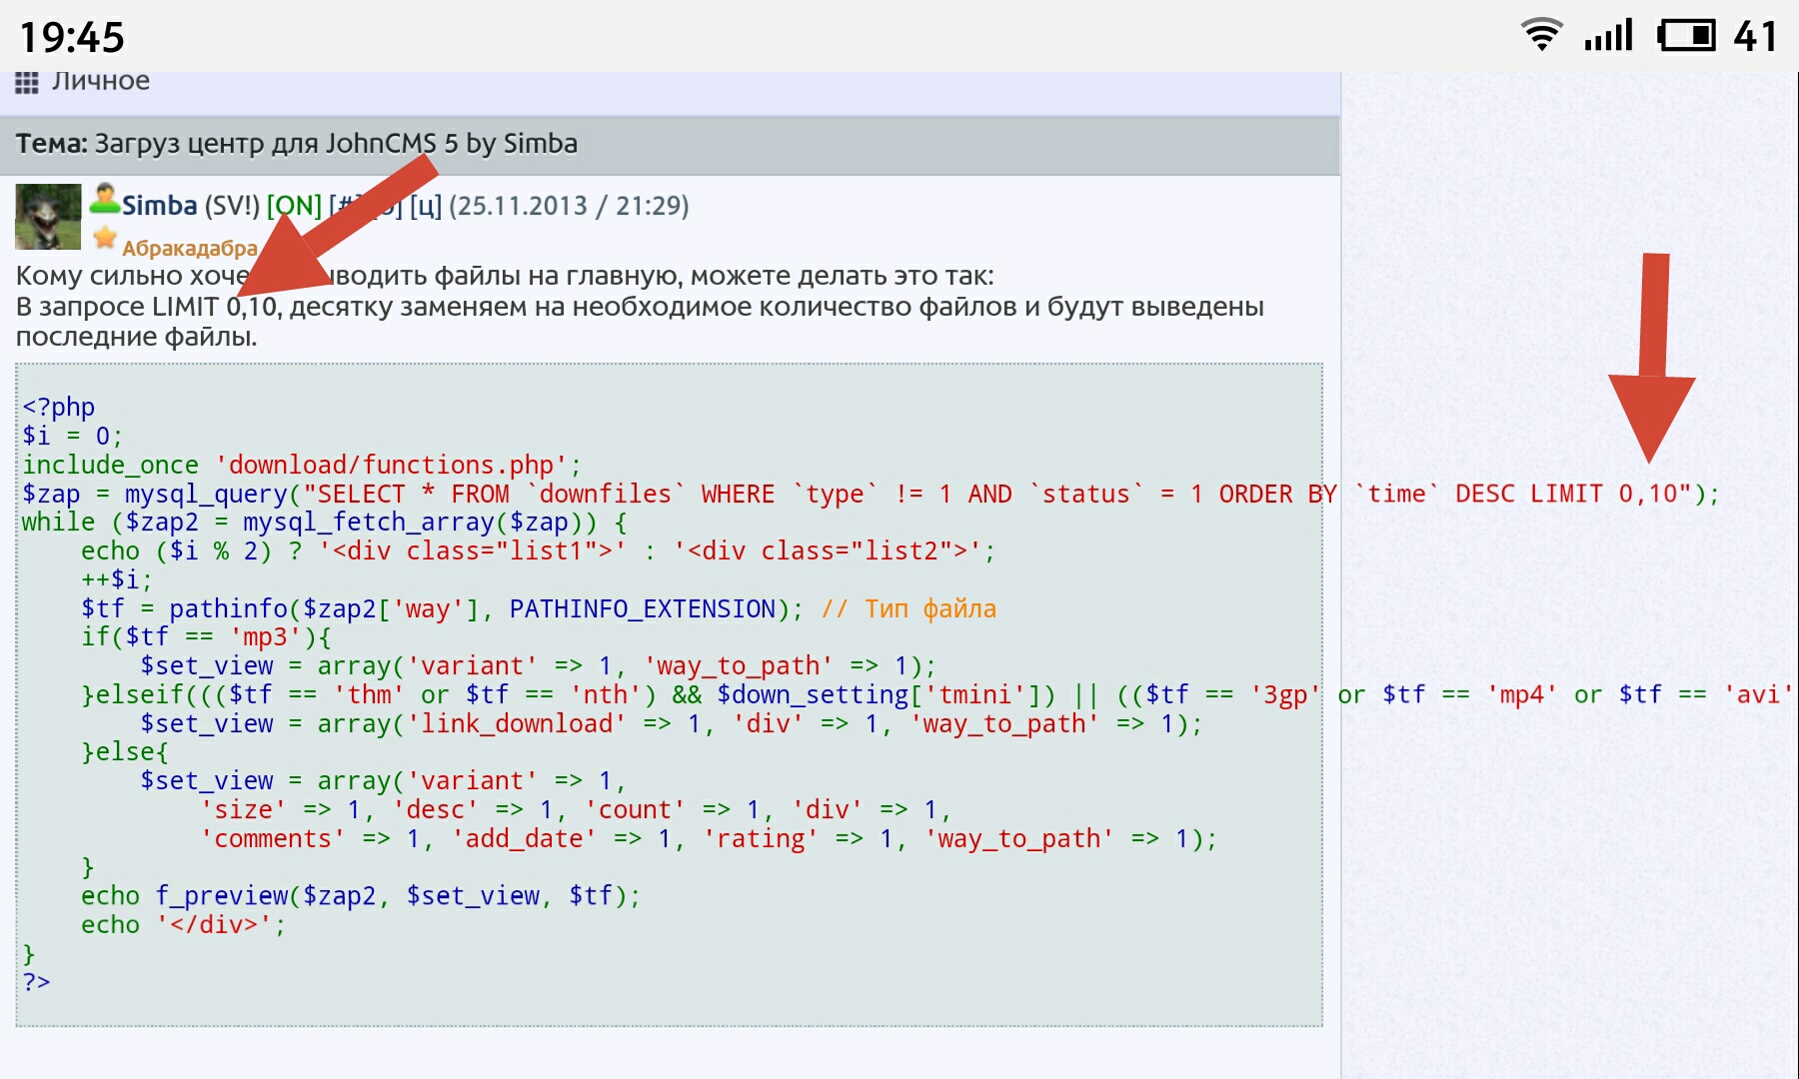Click the [ц] quote link
The width and height of the screenshot is (1799, 1079).
[425, 206]
